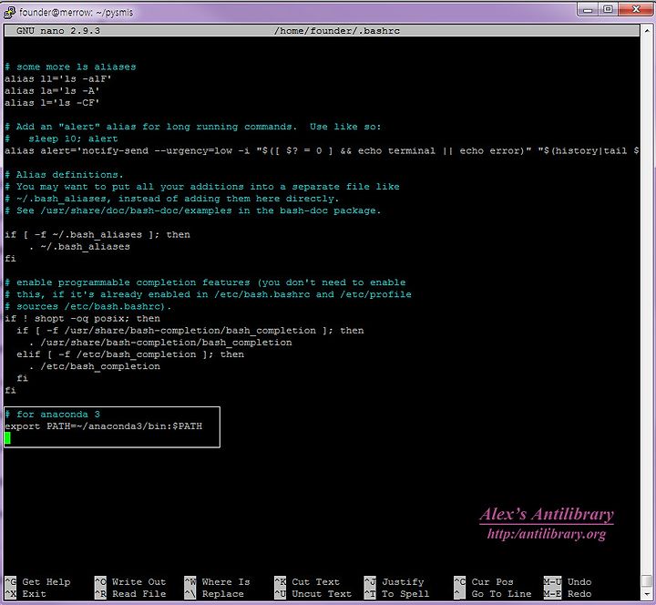Screen dimensions: 656x605
Task: Click the ^C Cur Pos shortcut
Action: pyautogui.click(x=484, y=582)
